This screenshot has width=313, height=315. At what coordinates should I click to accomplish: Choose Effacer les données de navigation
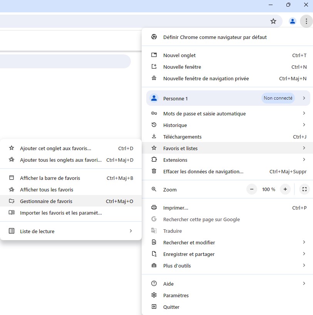(x=203, y=171)
